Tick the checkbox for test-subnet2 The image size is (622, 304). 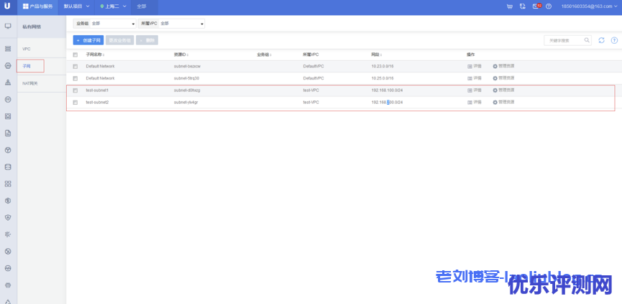click(x=75, y=103)
